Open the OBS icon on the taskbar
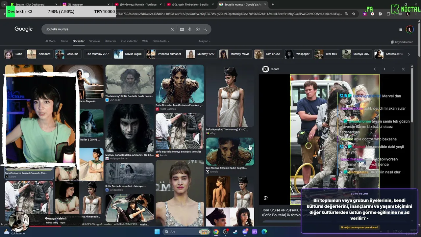Image resolution: width=421 pixels, height=237 pixels. [226, 232]
